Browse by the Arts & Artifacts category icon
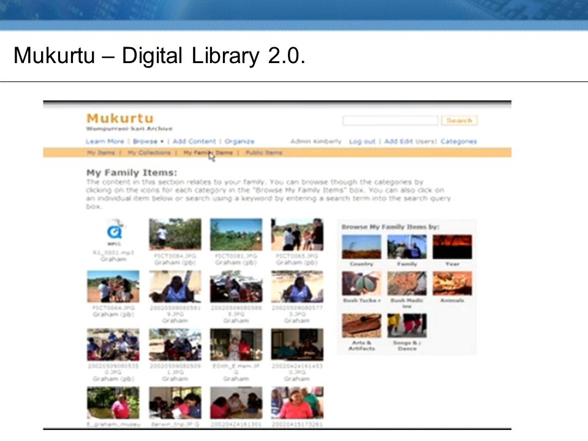The height and width of the screenshot is (441, 588). (x=361, y=325)
